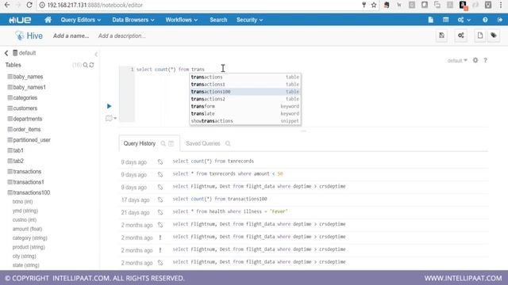Screen dimensions: 508x285
Task: Collapse the transactions100 table
Action: pos(32,192)
